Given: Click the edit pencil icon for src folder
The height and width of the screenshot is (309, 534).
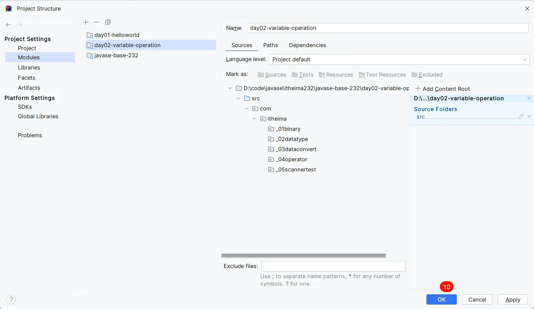Looking at the screenshot, I should point(521,117).
